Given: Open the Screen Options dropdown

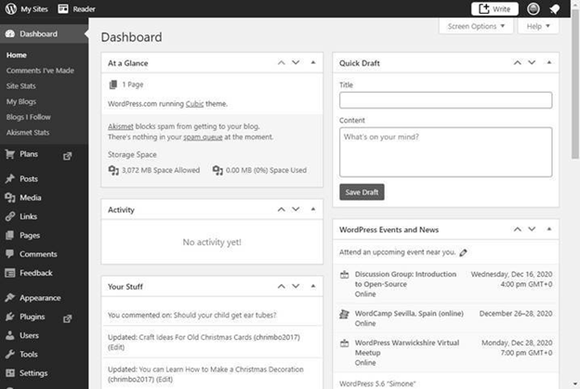Looking at the screenshot, I should coord(476,26).
